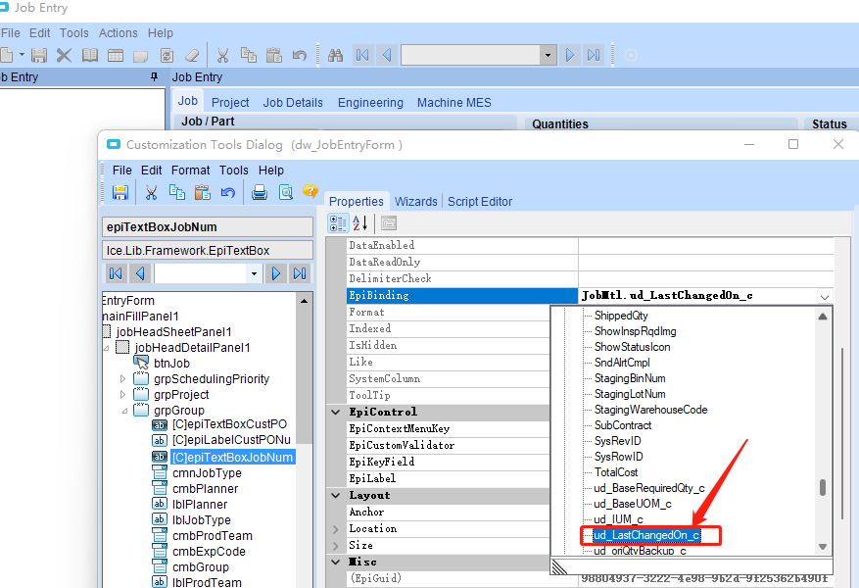Viewport: 859px width, 588px height.
Task: Click the ToolTip property row
Action: point(449,396)
